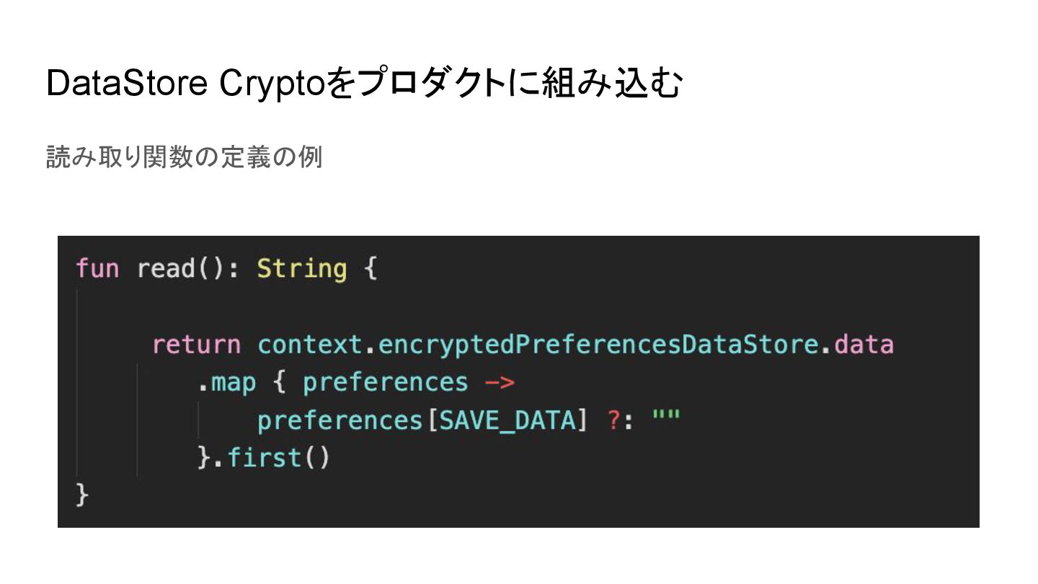Click the slide title "DataStore Crypto" heading
1038x584 pixels.
(363, 84)
